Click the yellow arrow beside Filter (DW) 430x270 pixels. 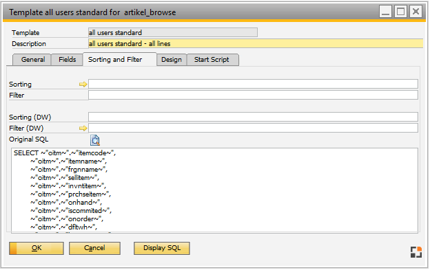[x=83, y=128]
